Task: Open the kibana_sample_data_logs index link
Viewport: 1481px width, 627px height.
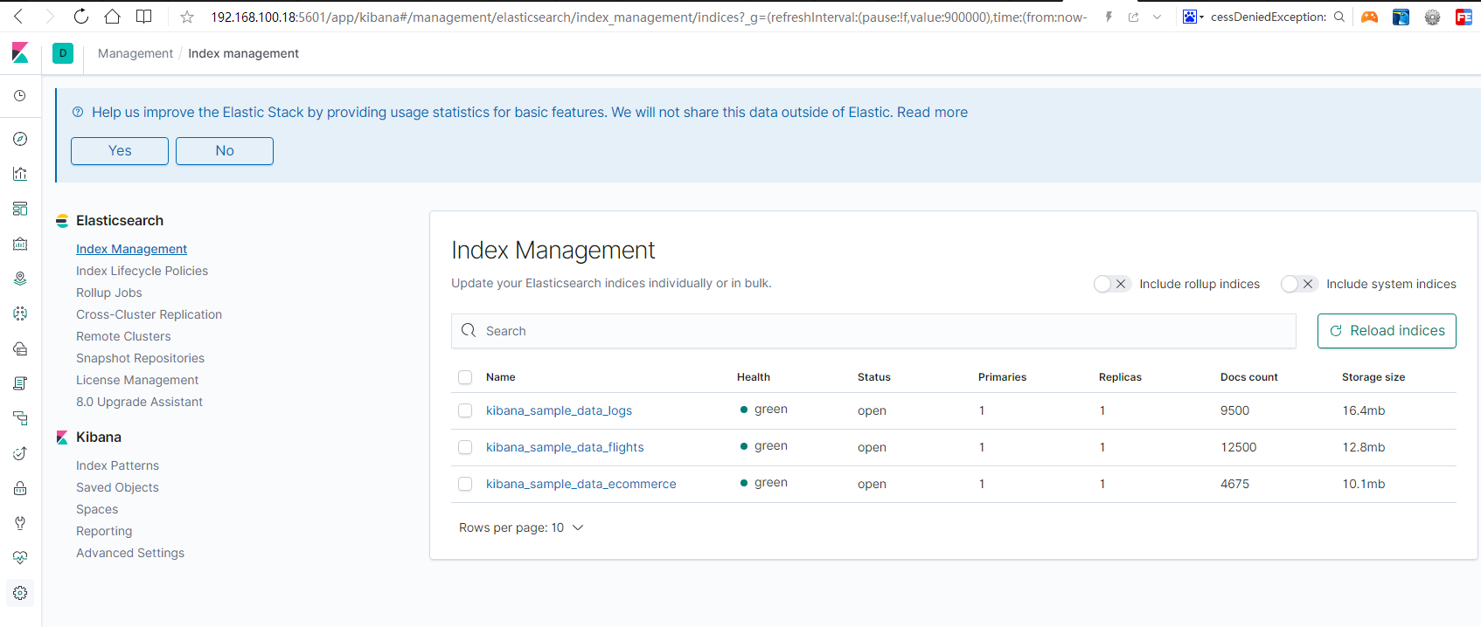Action: click(559, 410)
